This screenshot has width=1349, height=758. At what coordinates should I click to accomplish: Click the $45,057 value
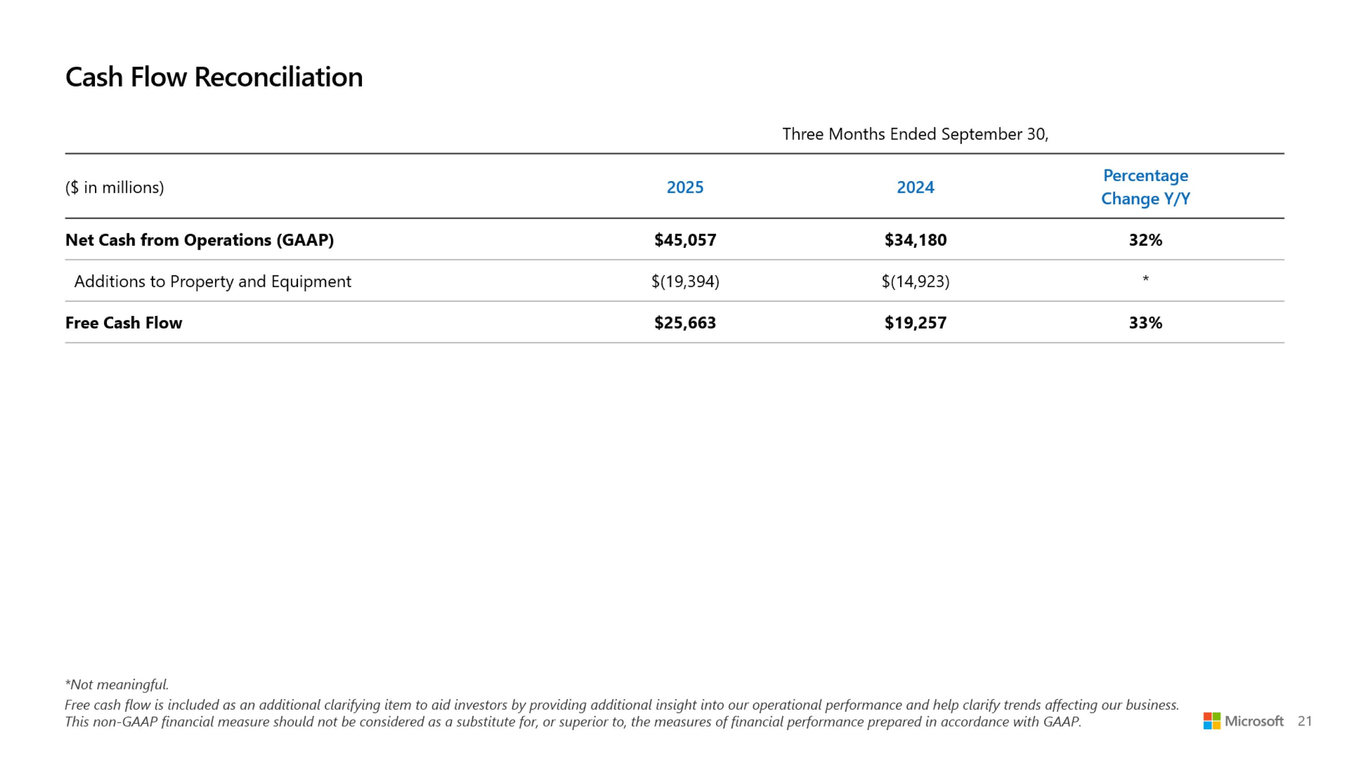[684, 239]
